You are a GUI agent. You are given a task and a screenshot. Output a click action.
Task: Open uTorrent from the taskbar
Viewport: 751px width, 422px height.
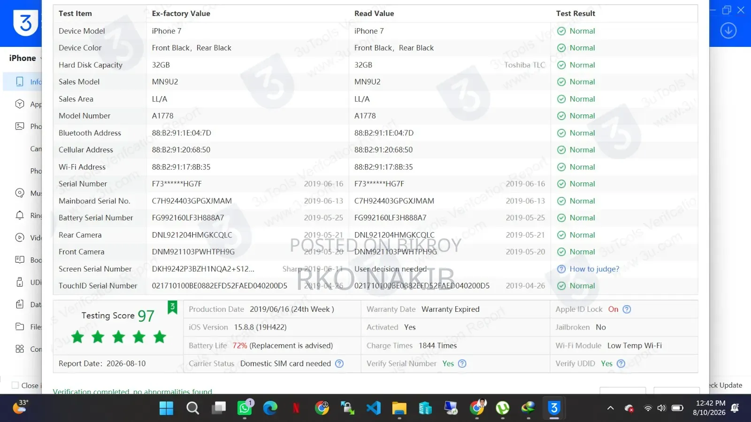[503, 408]
